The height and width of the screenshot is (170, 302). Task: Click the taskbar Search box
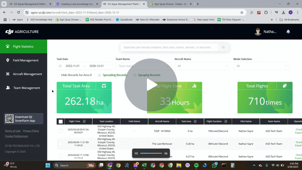[x=75, y=165]
